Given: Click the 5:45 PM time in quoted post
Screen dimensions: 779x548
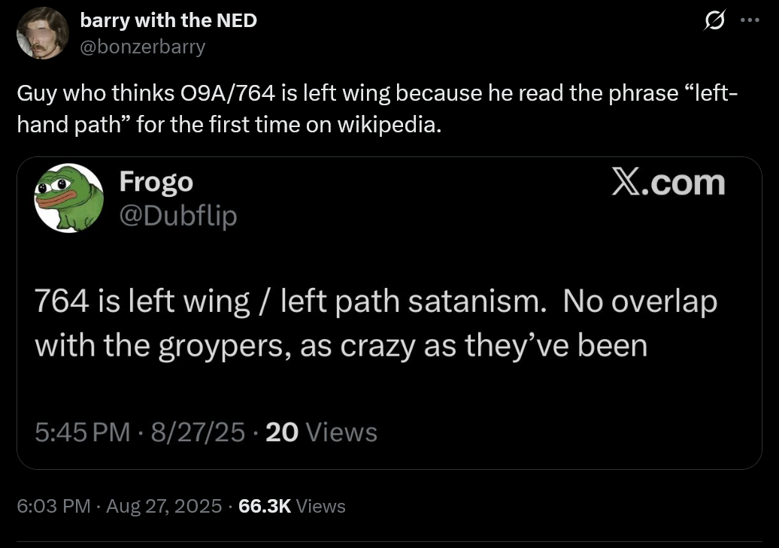Looking at the screenshot, I should pyautogui.click(x=82, y=432).
